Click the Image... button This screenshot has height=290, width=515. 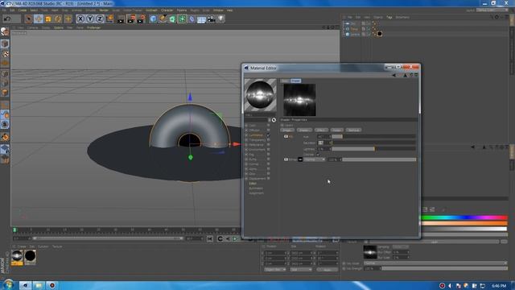(x=287, y=130)
